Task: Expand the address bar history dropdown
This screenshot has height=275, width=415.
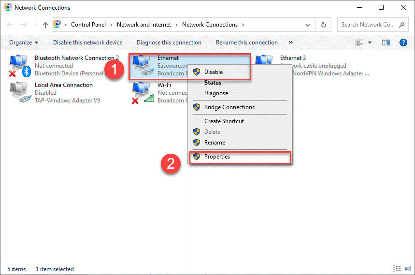Action: 308,25
